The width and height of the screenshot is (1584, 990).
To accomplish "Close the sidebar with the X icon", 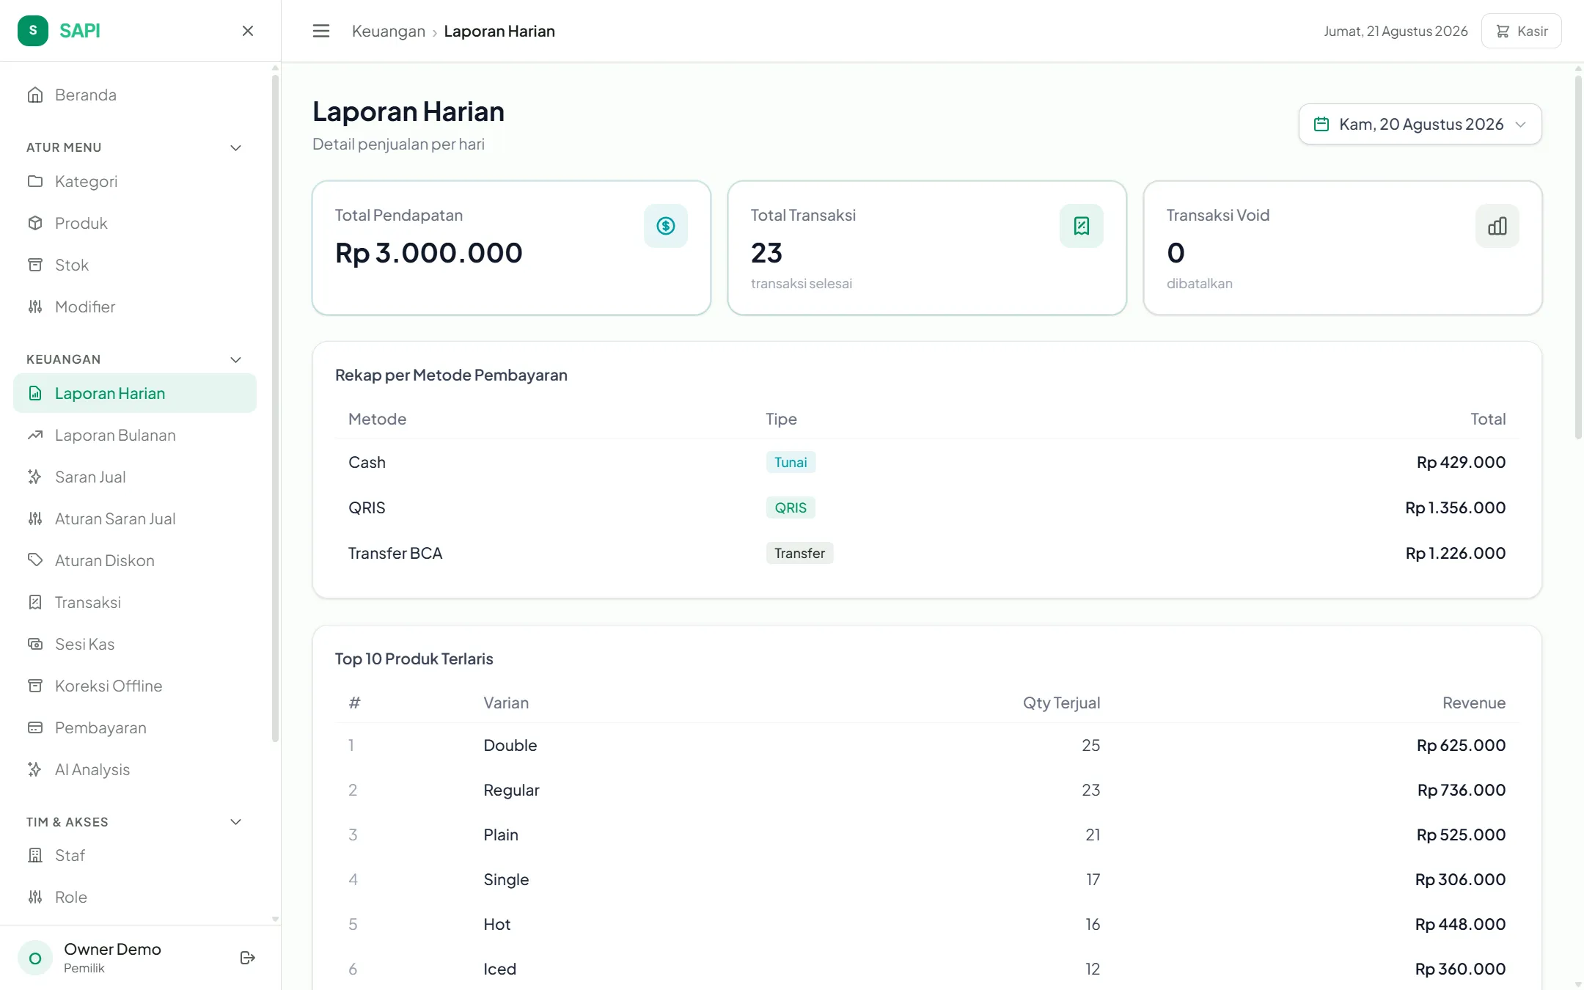I will tap(248, 31).
